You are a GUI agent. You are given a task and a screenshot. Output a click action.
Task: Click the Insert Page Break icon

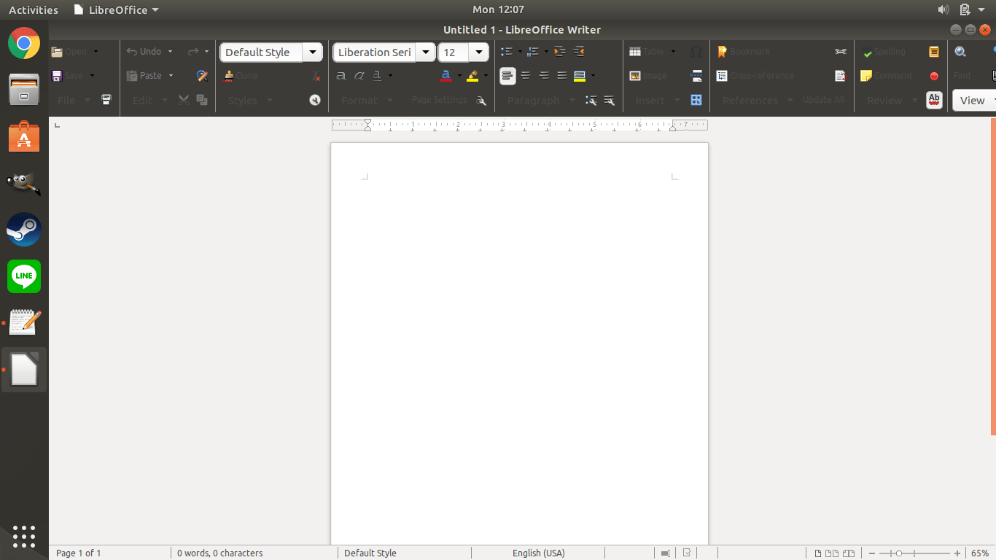696,76
